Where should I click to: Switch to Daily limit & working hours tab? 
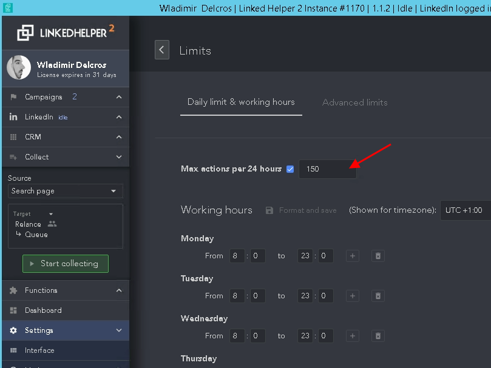[241, 102]
